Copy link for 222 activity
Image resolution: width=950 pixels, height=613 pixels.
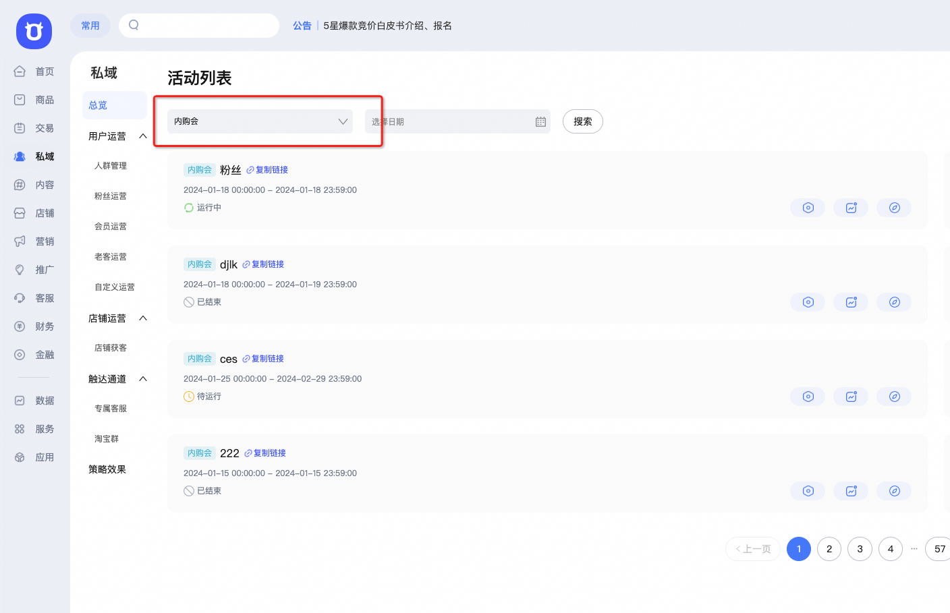[x=265, y=453]
